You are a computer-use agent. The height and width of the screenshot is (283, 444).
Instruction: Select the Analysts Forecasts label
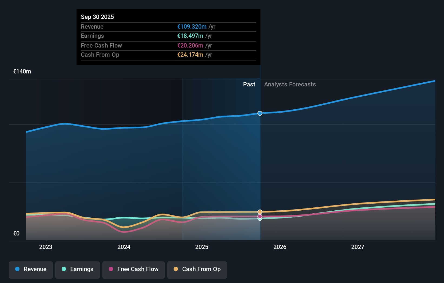[290, 84]
